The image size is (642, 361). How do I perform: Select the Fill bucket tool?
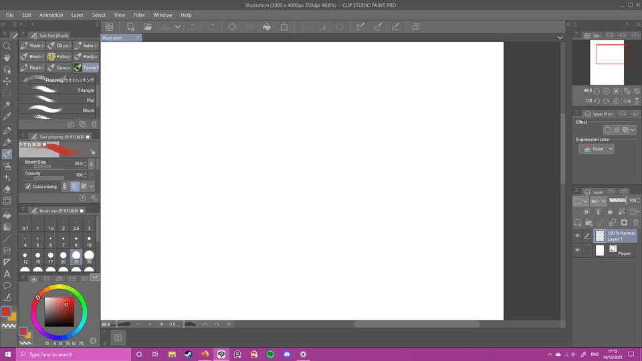pos(7,215)
